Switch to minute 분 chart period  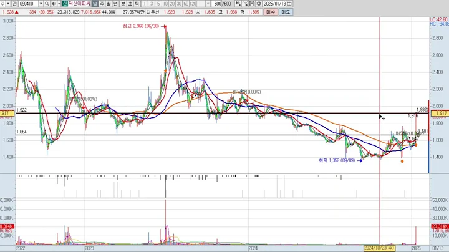coord(123,4)
